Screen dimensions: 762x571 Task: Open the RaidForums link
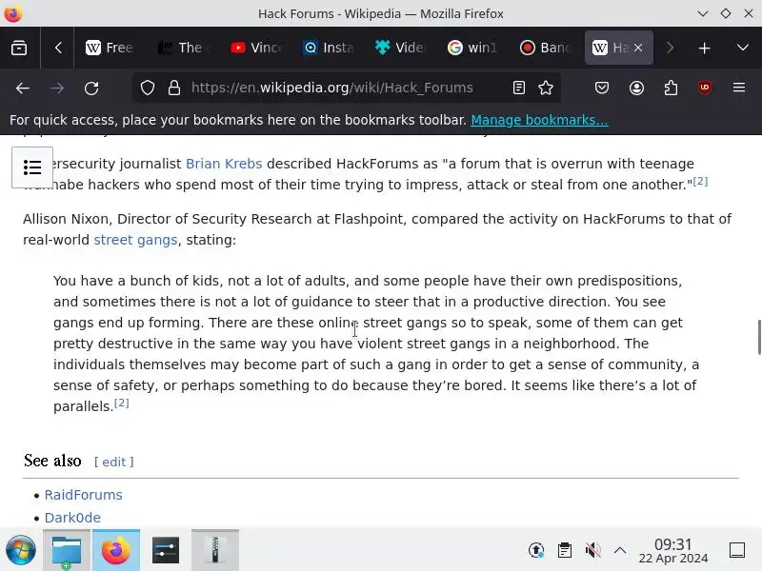[84, 495]
